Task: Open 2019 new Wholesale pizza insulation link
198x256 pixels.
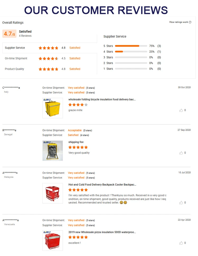Action: (102, 232)
